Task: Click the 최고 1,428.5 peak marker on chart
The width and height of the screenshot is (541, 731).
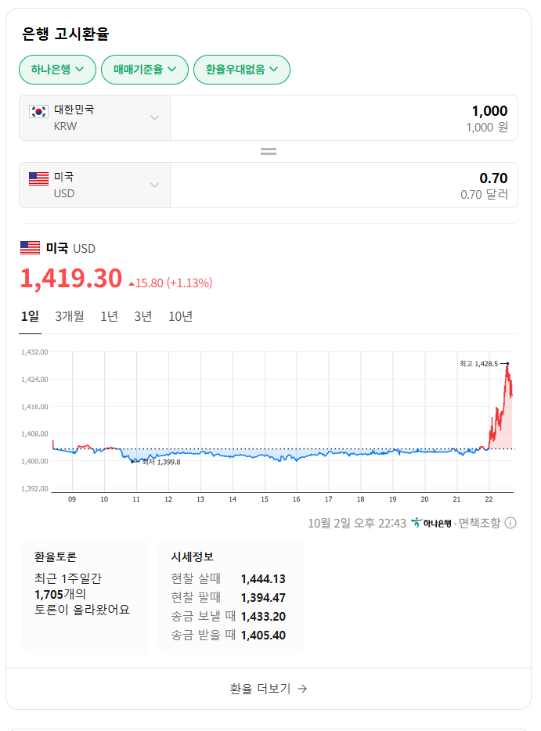Action: point(507,364)
